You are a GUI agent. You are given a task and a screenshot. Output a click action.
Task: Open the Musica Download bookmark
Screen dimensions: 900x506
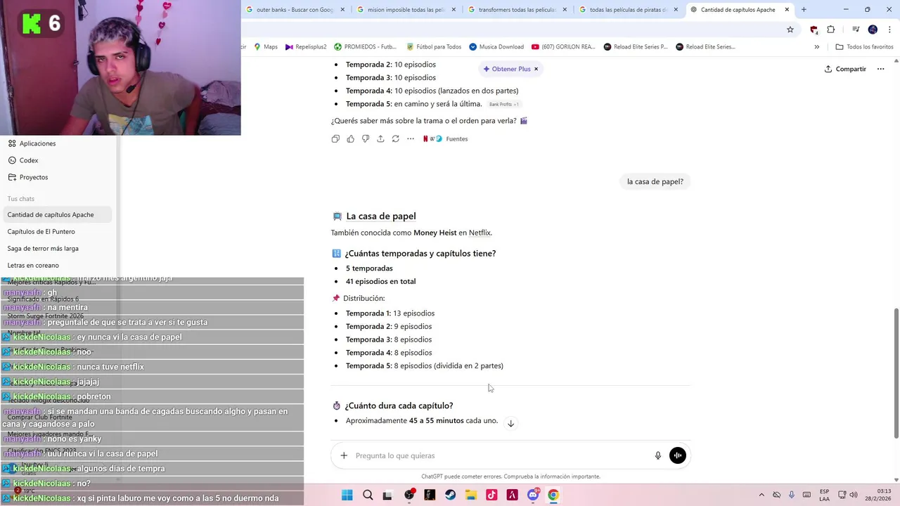tap(496, 47)
